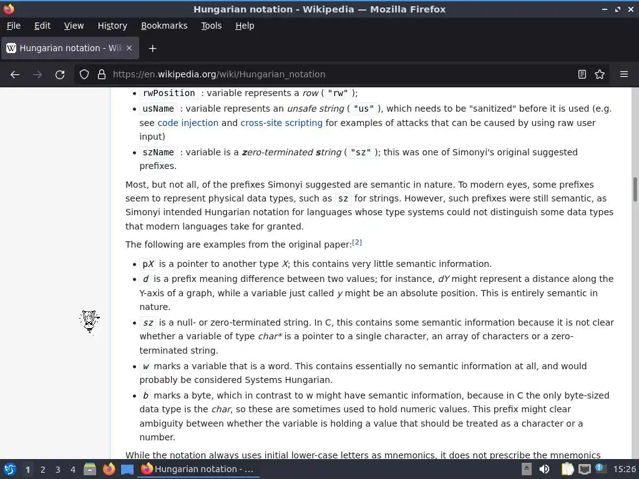639x479 pixels.
Task: Click the forward navigation arrow
Action: pos(37,75)
